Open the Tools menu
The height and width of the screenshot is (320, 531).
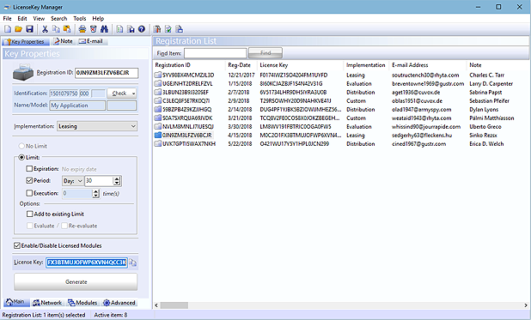(x=80, y=19)
